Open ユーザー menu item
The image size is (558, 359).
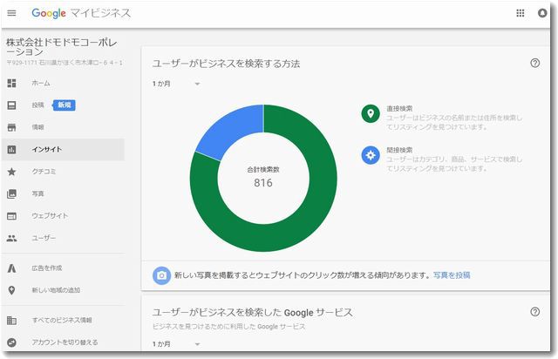[x=44, y=238]
